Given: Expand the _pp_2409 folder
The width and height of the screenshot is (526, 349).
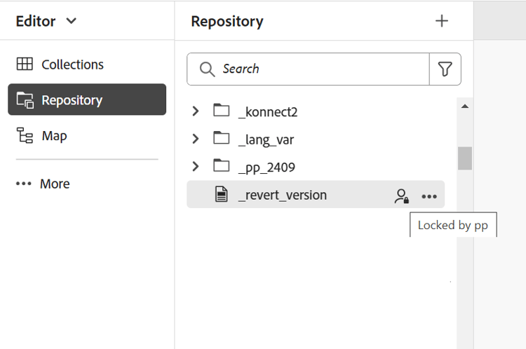Looking at the screenshot, I should click(x=196, y=167).
